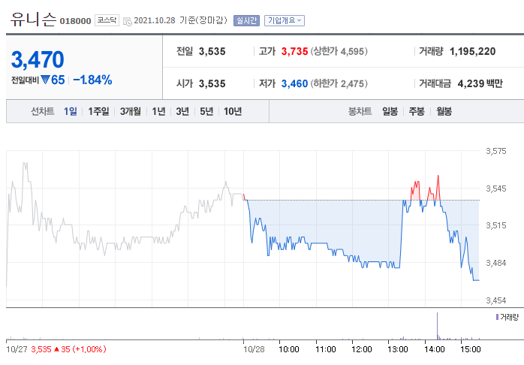The width and height of the screenshot is (524, 365).
Task: Open the 주봉 weekly candle chart
Action: point(417,111)
